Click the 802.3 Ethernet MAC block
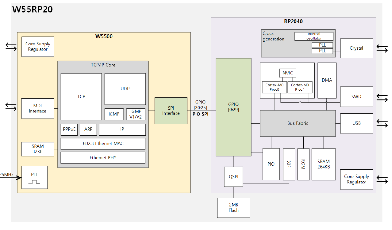The height and width of the screenshot is (230, 392). coord(103,144)
